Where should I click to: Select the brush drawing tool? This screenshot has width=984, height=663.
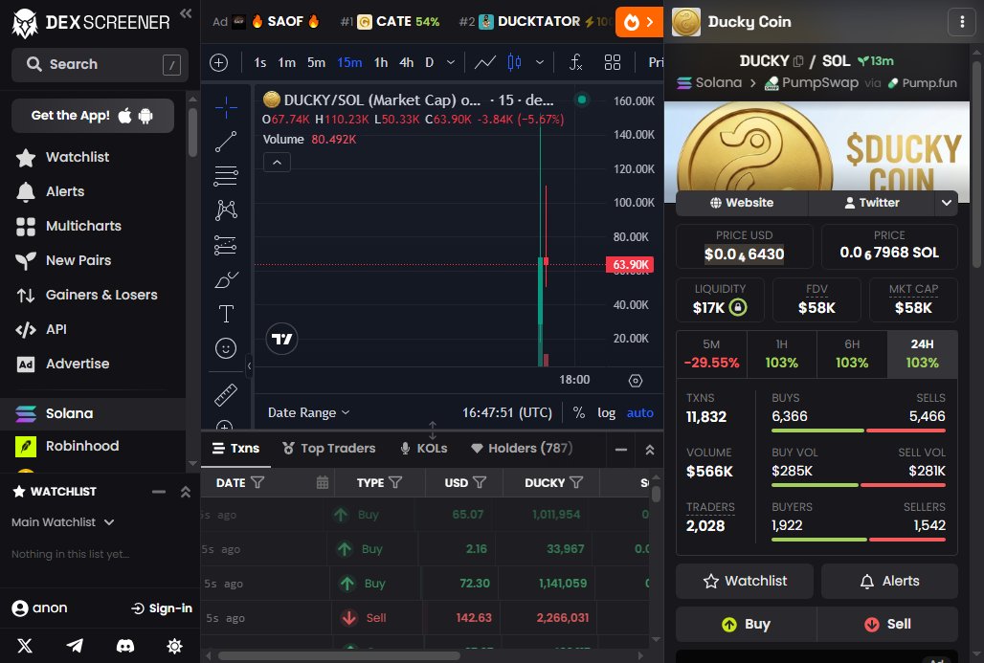pyautogui.click(x=226, y=279)
